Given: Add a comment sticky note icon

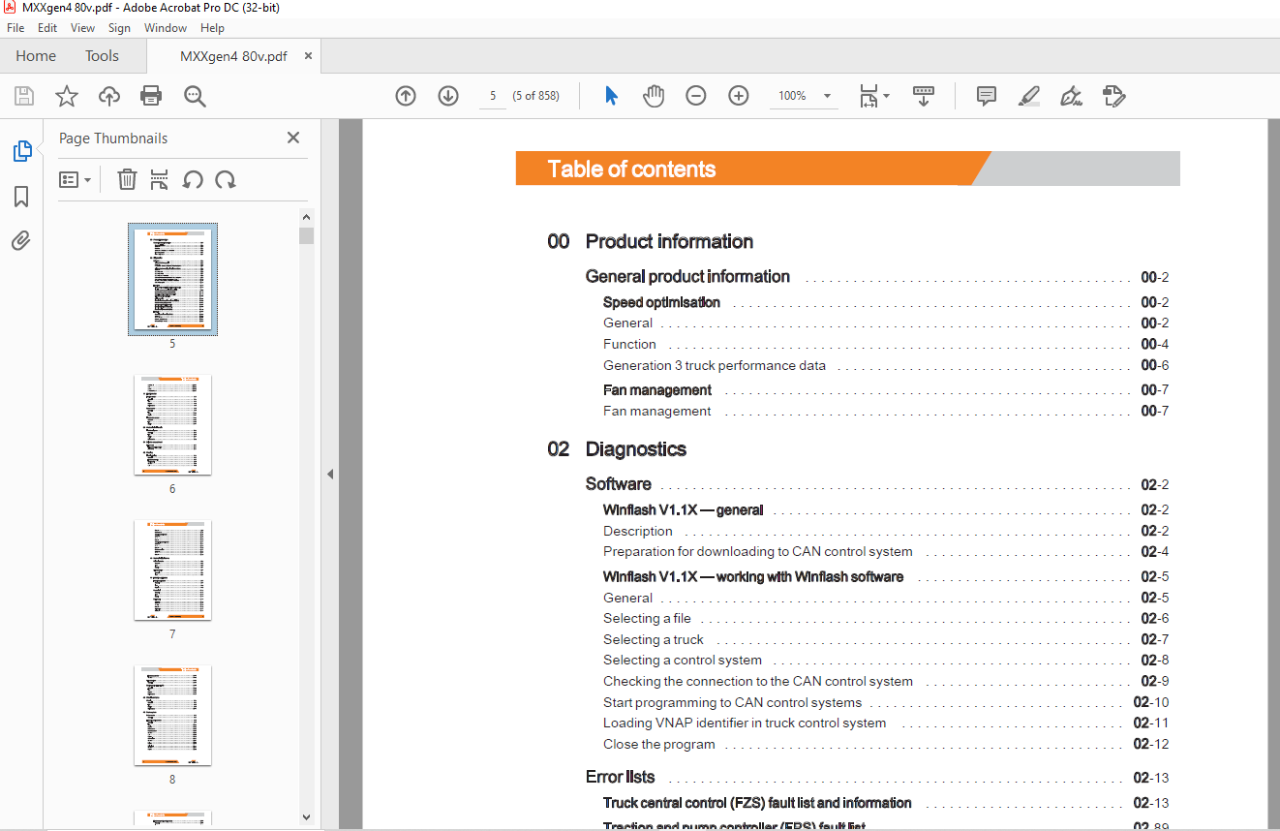Looking at the screenshot, I should coord(987,96).
